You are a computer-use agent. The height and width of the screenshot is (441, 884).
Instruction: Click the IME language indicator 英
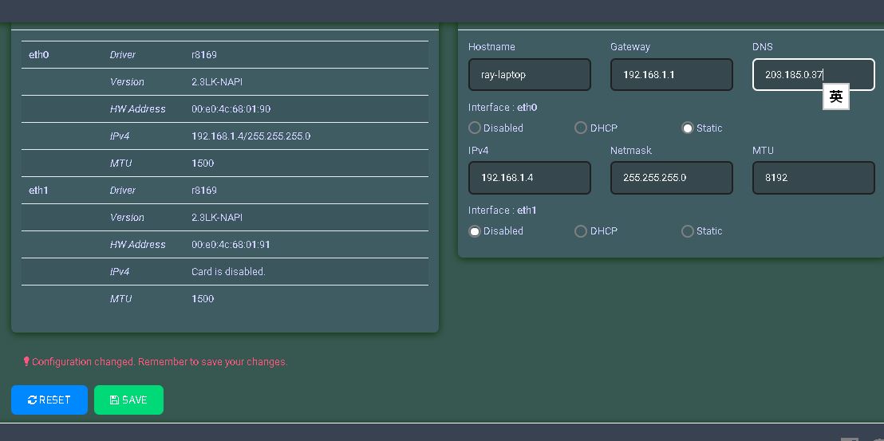tap(836, 96)
